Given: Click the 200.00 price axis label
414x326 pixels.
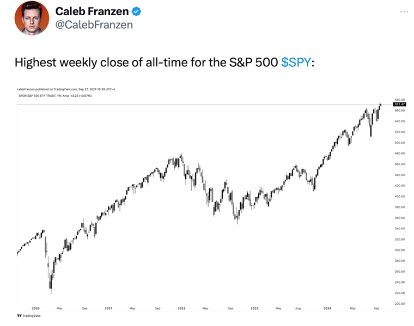Looking at the screenshot, I should pyautogui.click(x=399, y=303).
